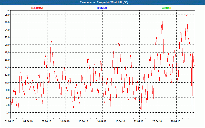Image resolution: width=205 pixels, height=128 pixels.
Task: Click the 28.04.10 date label
Action: coord(176,121)
